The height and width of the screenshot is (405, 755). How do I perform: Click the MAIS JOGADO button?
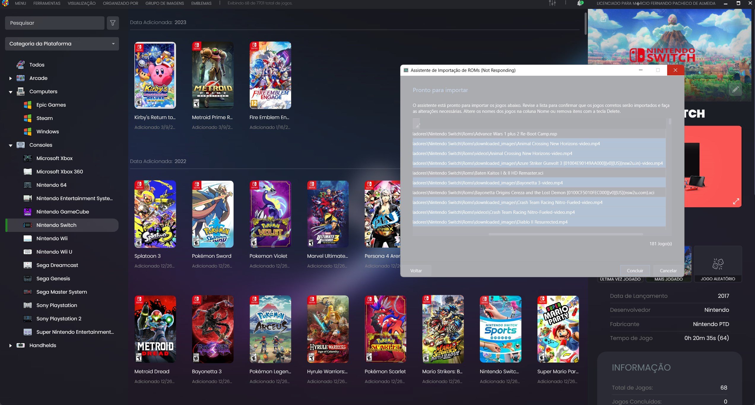point(668,279)
